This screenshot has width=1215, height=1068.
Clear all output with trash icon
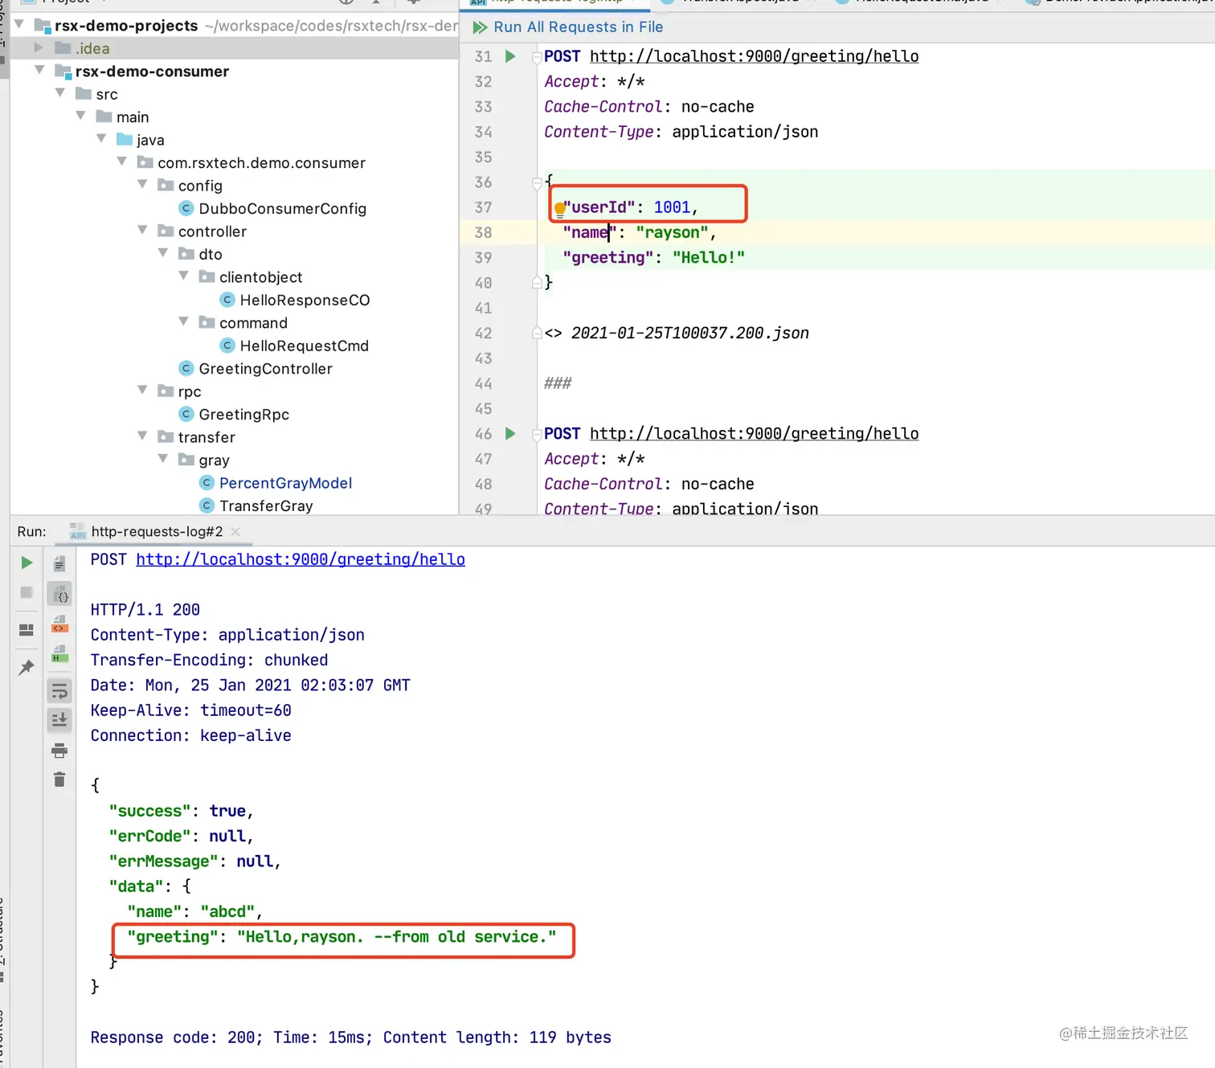click(59, 780)
